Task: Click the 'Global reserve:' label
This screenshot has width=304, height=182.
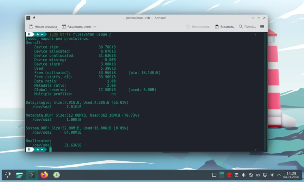Action: pyautogui.click(x=50, y=90)
